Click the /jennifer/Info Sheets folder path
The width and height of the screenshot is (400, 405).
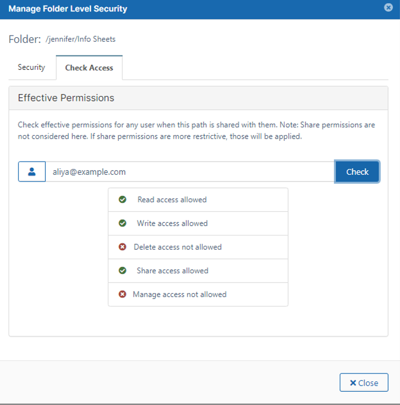80,40
